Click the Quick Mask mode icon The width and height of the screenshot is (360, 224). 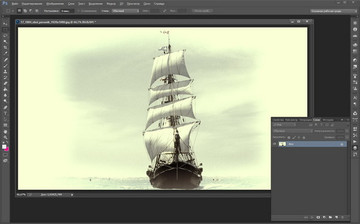coord(5,155)
